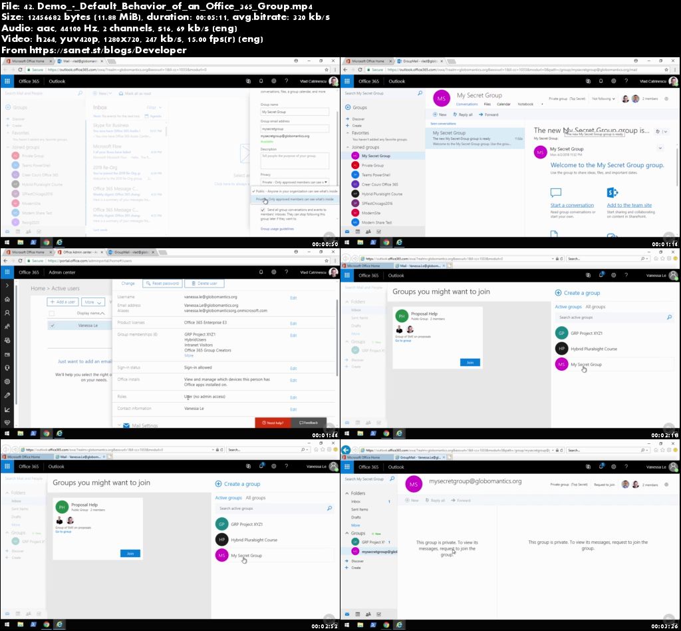Open Not following dropdown in 00:01:14 frame

tap(604, 99)
